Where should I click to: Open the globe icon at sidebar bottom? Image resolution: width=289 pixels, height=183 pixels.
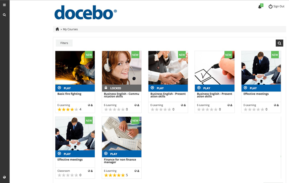tap(4, 177)
